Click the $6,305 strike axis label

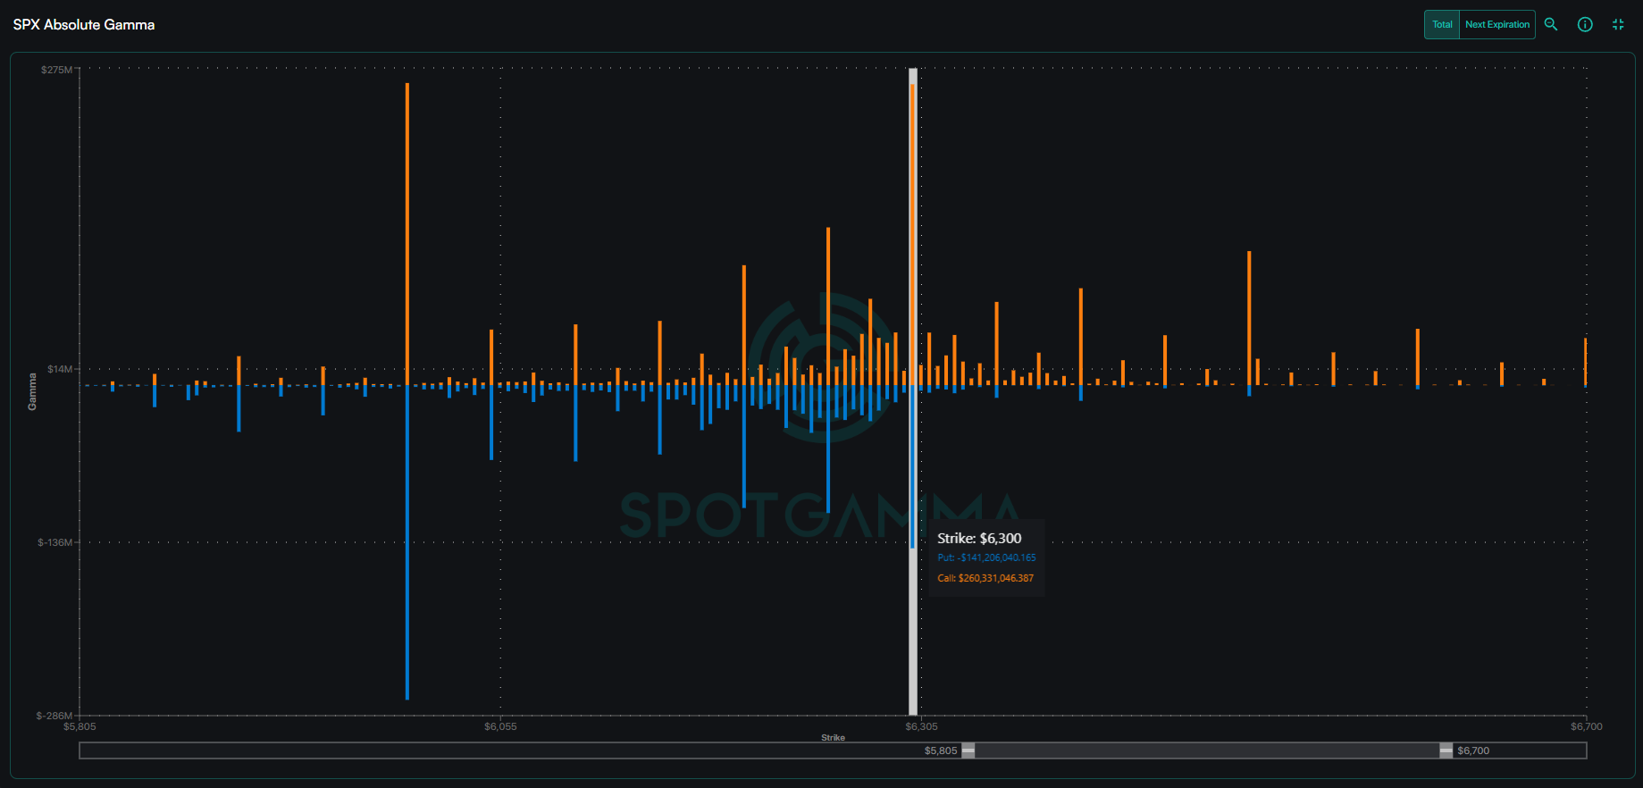click(921, 726)
